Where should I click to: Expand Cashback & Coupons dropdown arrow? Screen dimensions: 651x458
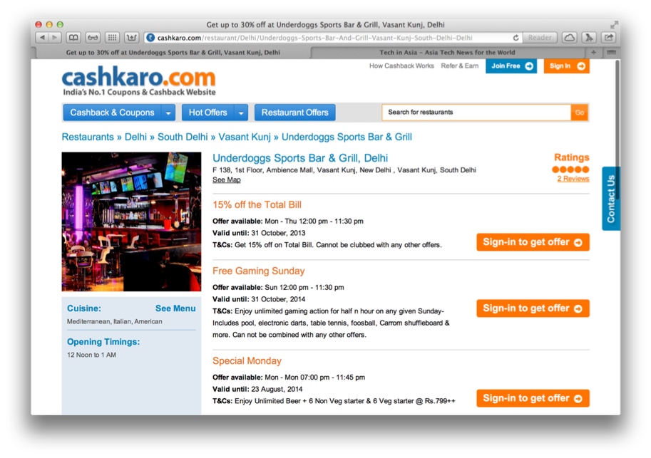click(x=168, y=113)
